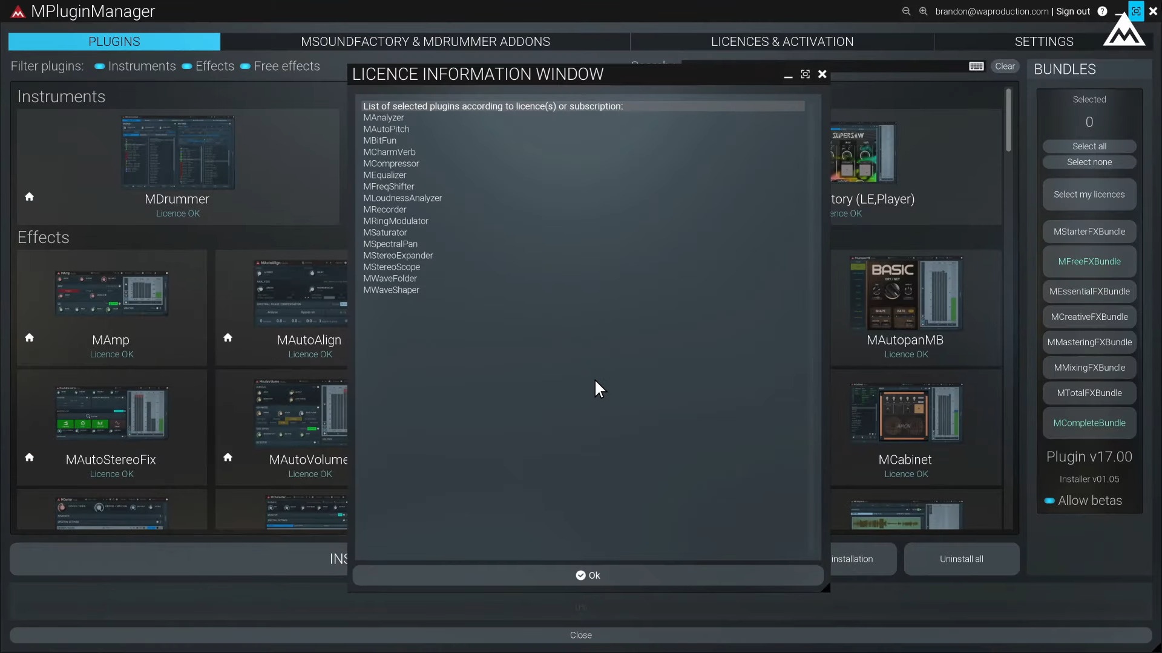
Task: Click the star icon beside MAutoVolume
Action: click(x=228, y=457)
